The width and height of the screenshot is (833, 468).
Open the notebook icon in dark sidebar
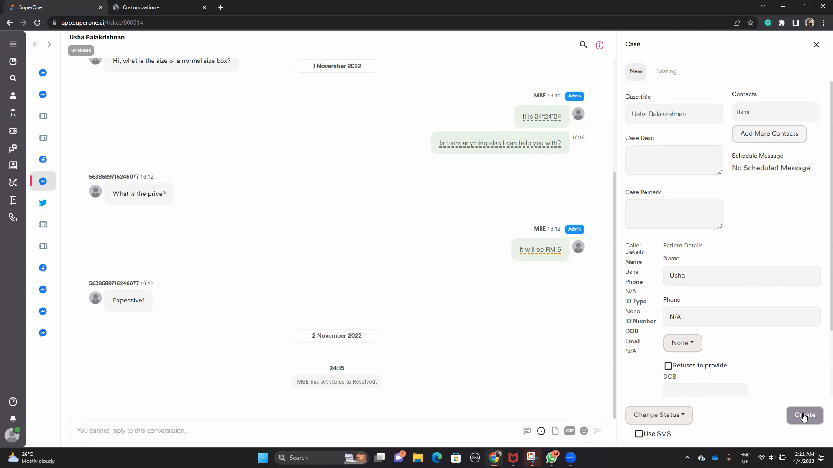[x=13, y=200]
